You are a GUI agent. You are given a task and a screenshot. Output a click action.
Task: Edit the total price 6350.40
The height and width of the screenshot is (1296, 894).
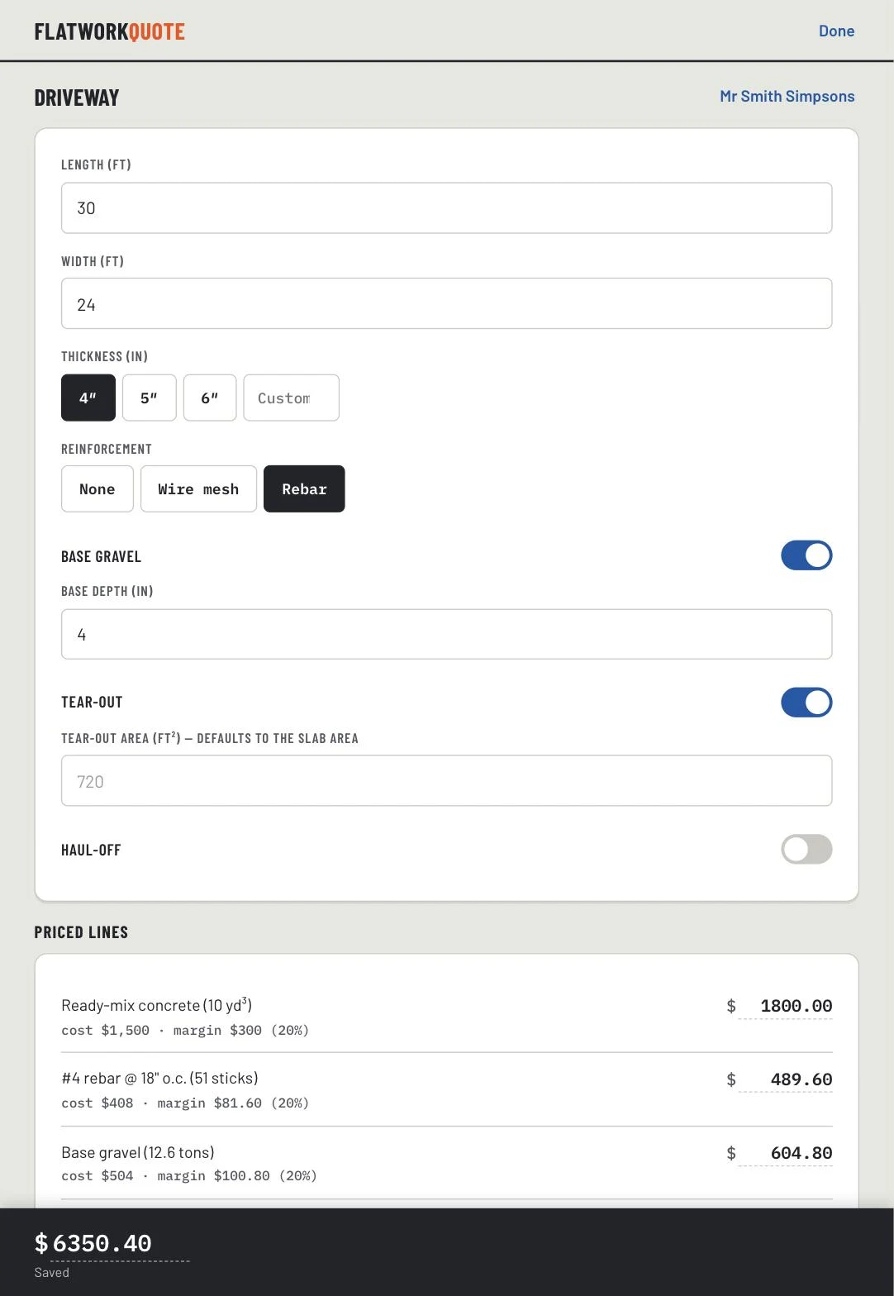coord(120,1243)
